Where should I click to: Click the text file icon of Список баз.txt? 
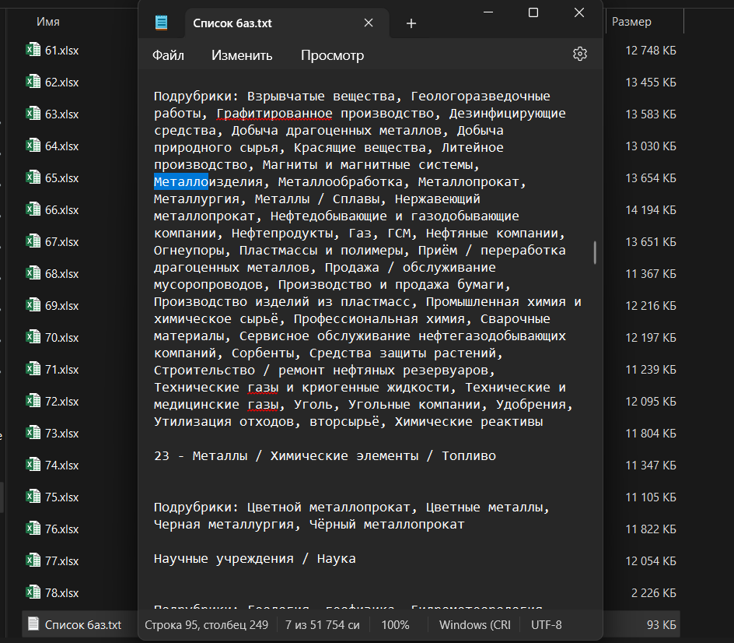[x=33, y=624]
